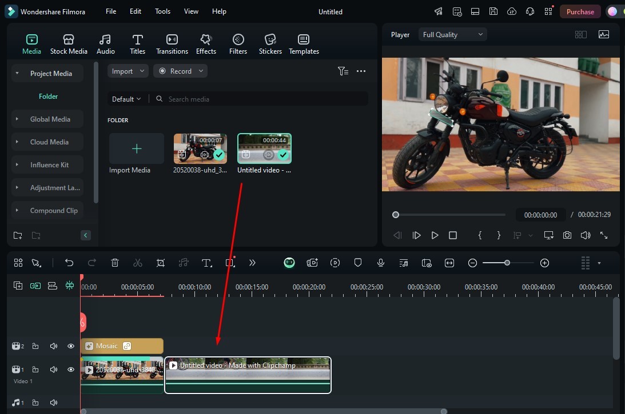Select the crop tool in timeline toolbar
The width and height of the screenshot is (625, 414).
pos(161,263)
